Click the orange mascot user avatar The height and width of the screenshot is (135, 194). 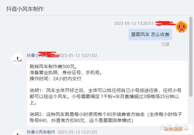182,27
